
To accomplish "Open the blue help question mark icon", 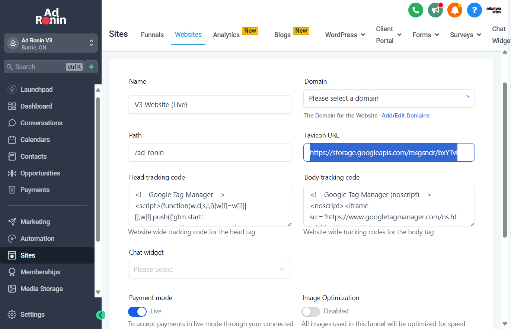I will coord(475,10).
